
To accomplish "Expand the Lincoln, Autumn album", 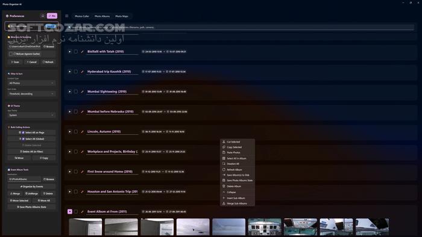I will tap(70, 132).
